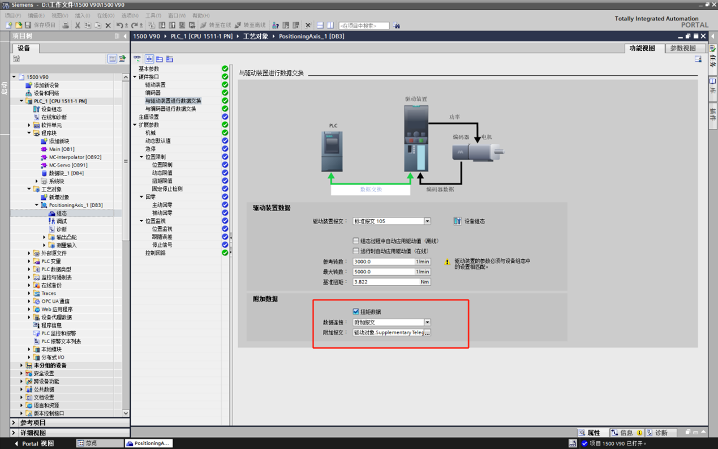Click the 转至离线 go offline button

click(x=250, y=25)
